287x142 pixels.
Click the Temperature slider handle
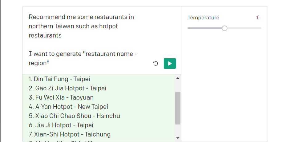tap(224, 28)
